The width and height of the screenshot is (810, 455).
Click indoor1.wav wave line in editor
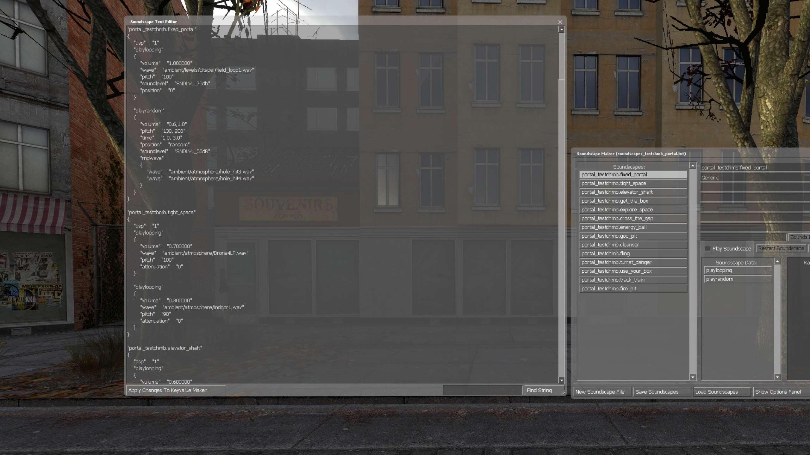[x=192, y=307]
